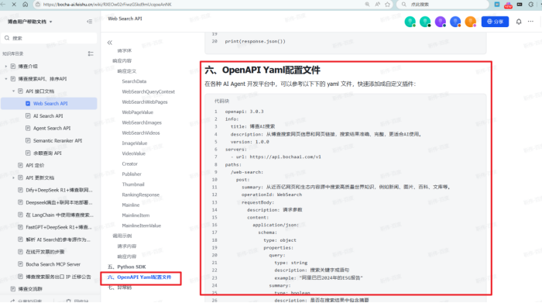The width and height of the screenshot is (542, 303).
Task: Click the blue share button
Action: click(495, 22)
